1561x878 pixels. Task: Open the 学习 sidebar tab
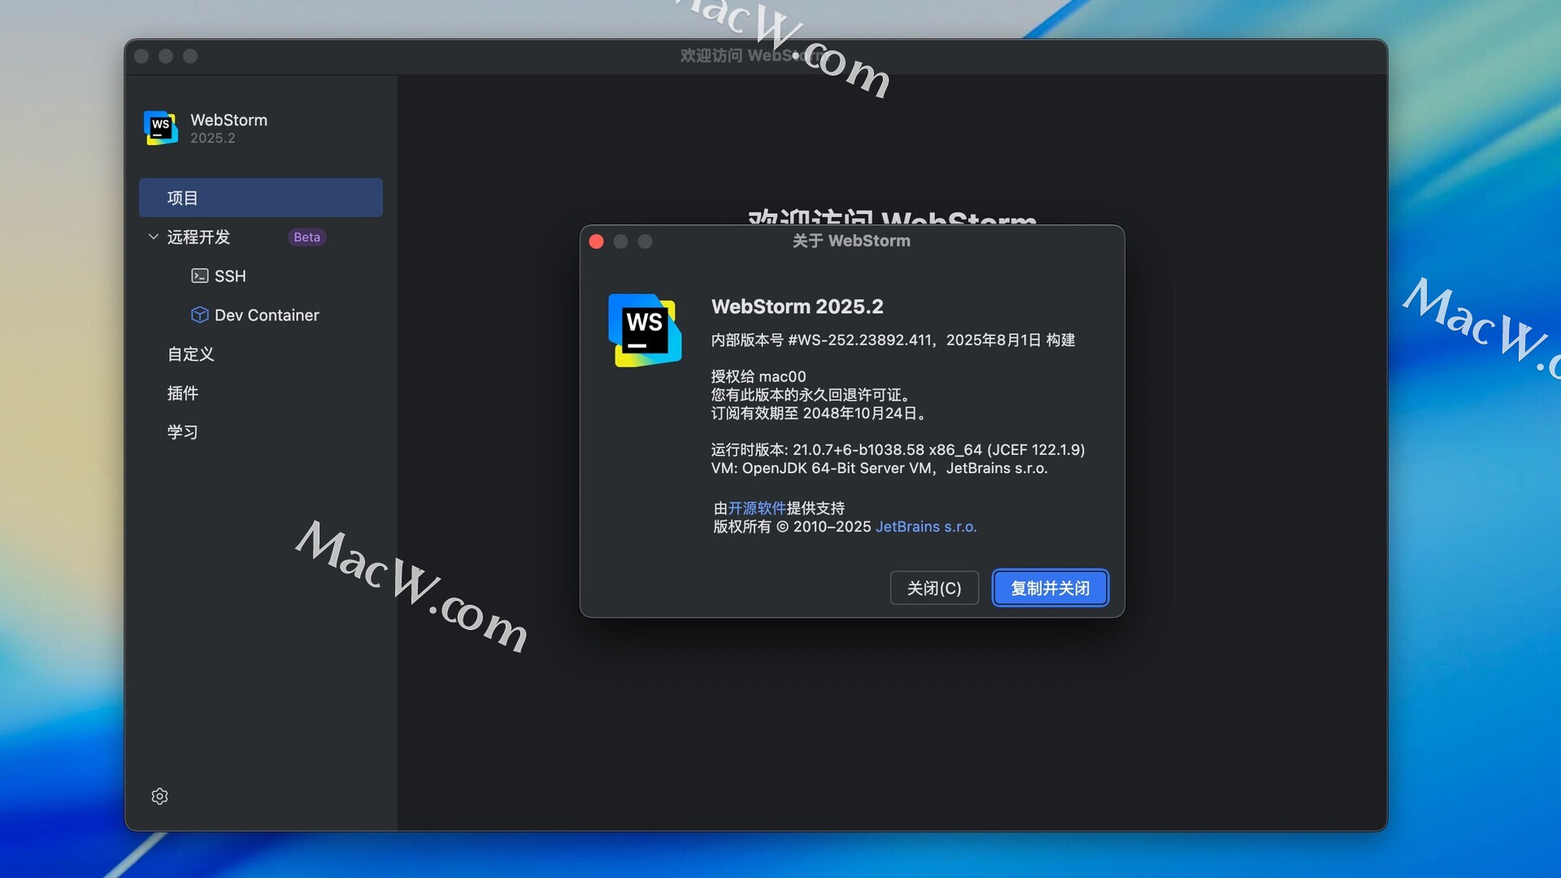[182, 432]
